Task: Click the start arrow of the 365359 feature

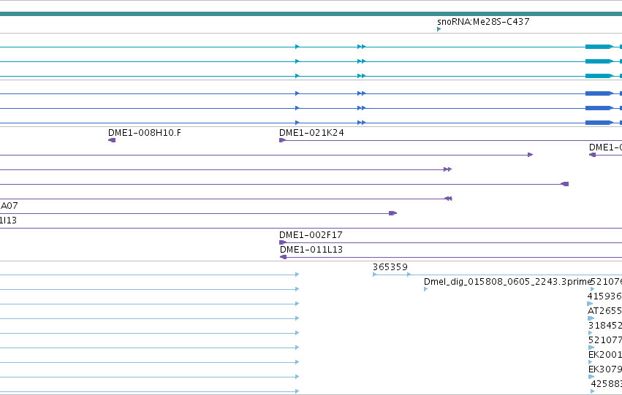Action: [374, 275]
